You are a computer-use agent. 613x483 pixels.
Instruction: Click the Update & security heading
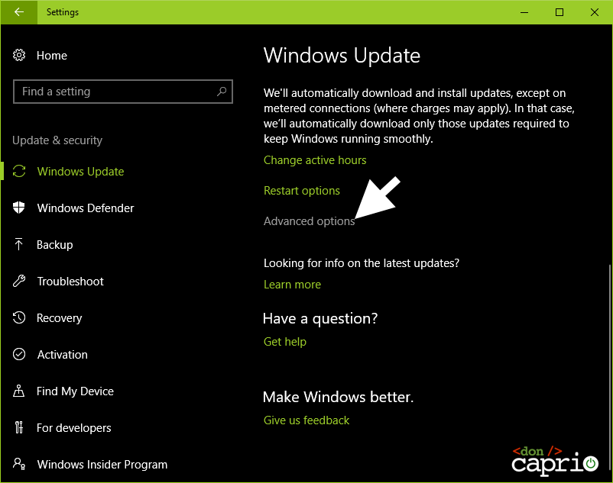coord(57,140)
